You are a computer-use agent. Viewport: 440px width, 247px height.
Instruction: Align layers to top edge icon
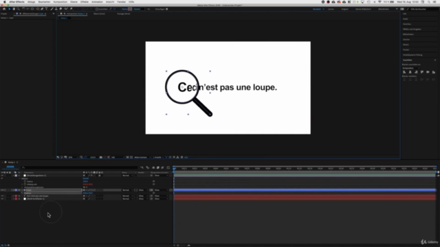pyautogui.click(x=421, y=72)
